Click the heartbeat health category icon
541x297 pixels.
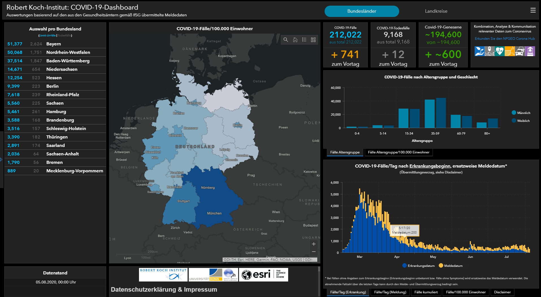(x=499, y=51)
